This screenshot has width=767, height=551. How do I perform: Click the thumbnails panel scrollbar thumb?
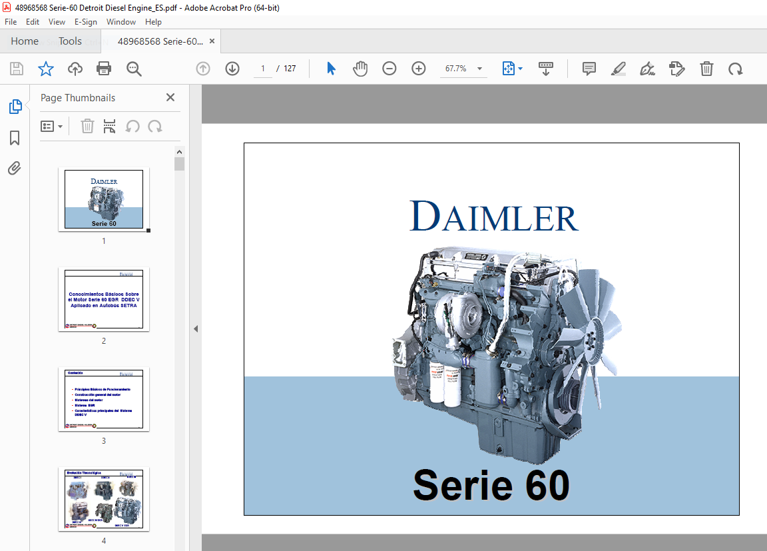coord(180,164)
